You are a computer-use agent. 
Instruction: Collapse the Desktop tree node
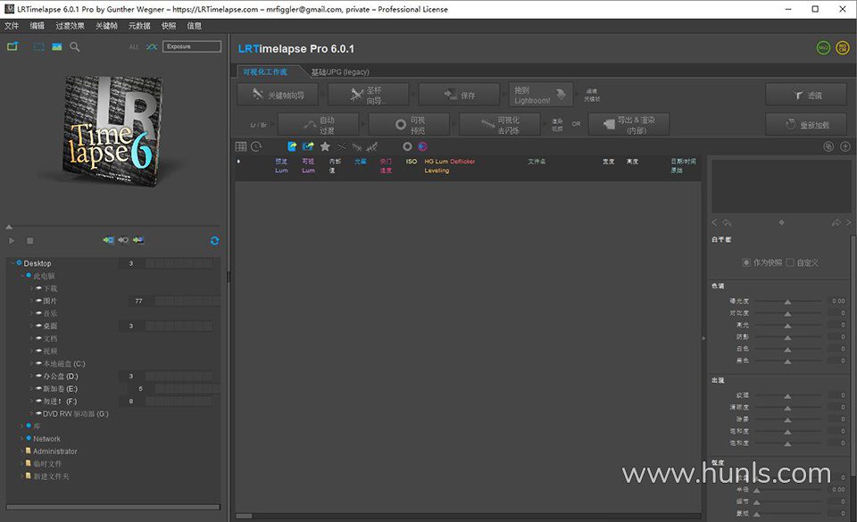[x=13, y=263]
